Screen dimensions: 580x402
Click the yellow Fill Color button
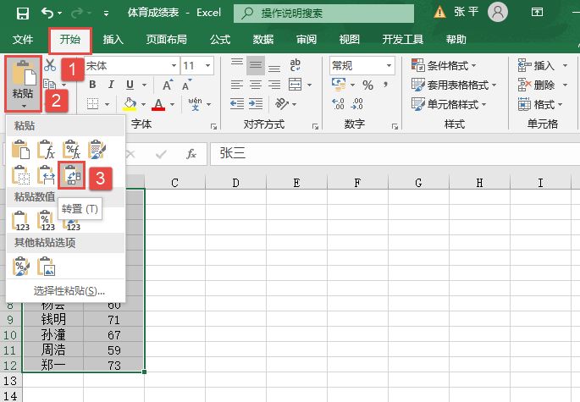(x=130, y=104)
